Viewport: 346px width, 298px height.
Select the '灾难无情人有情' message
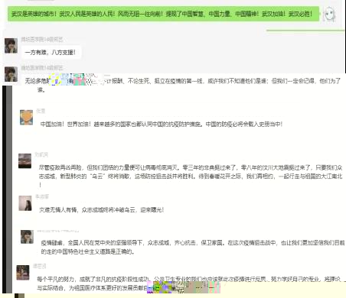click(101, 210)
